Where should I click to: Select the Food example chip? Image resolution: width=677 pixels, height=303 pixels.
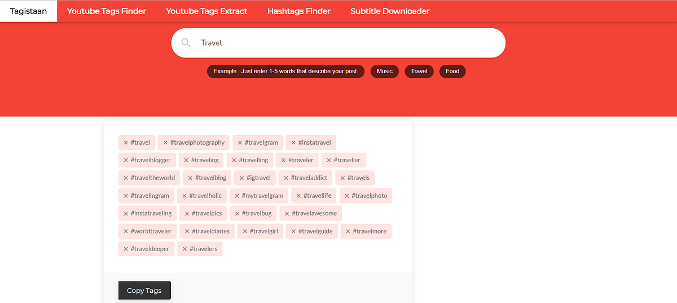pos(452,72)
